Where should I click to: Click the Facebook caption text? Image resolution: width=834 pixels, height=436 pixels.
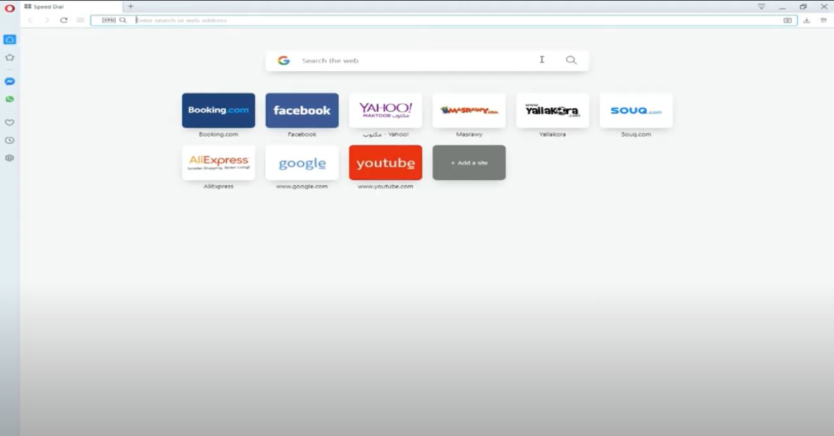coord(302,135)
